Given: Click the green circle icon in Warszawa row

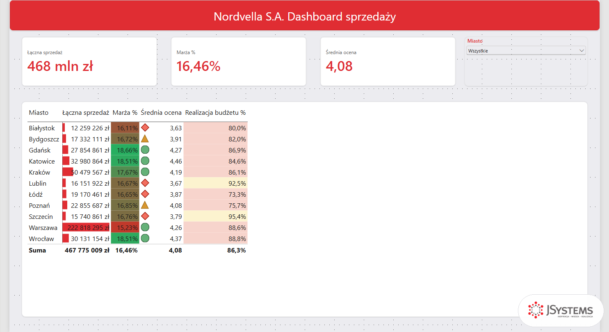Looking at the screenshot, I should (145, 227).
